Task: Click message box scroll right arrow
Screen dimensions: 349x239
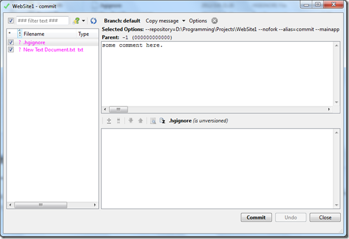Action: tap(329, 109)
